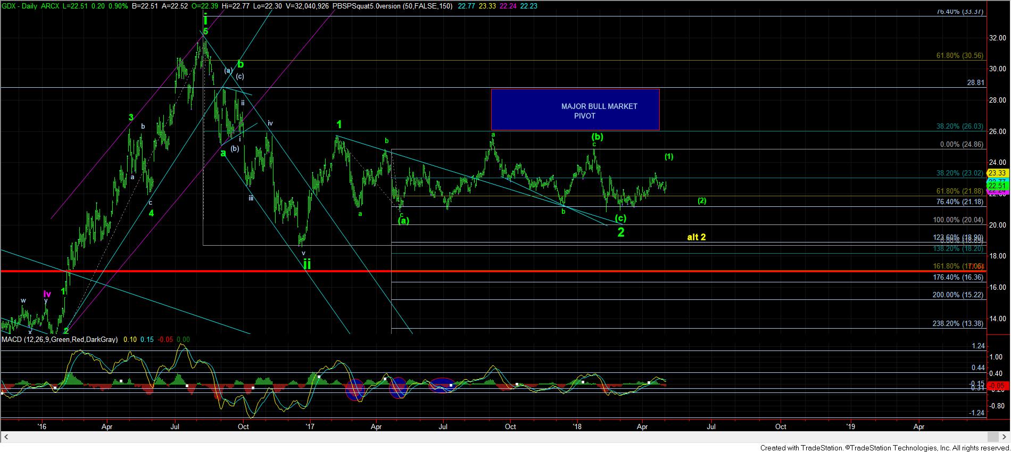Screen dimensions: 1011x452
Task: Click the green (a) wave label
Action: pos(404,221)
